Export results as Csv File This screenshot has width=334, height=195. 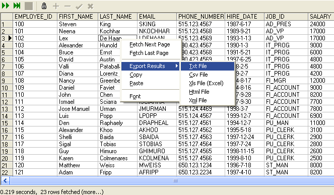(x=208, y=75)
